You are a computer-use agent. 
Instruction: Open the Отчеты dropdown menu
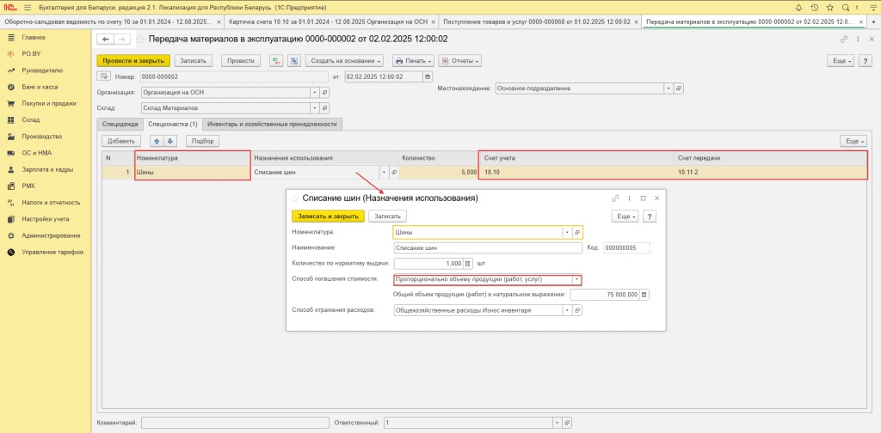tap(459, 61)
